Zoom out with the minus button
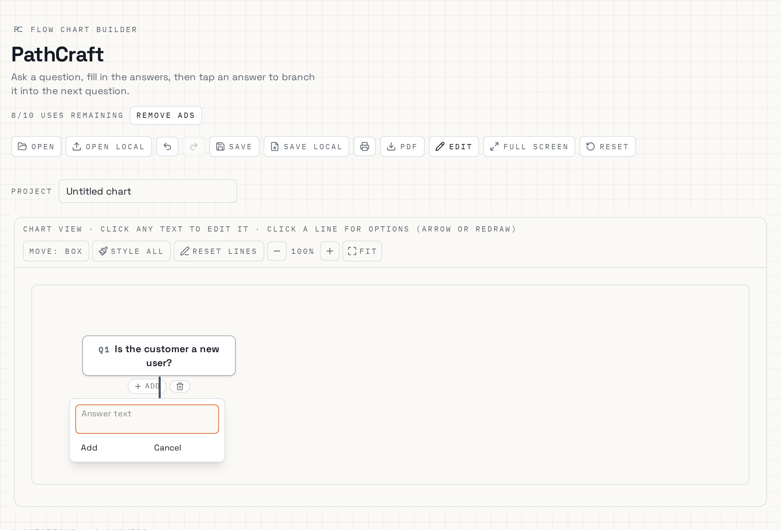Image resolution: width=781 pixels, height=530 pixels. [x=277, y=251]
